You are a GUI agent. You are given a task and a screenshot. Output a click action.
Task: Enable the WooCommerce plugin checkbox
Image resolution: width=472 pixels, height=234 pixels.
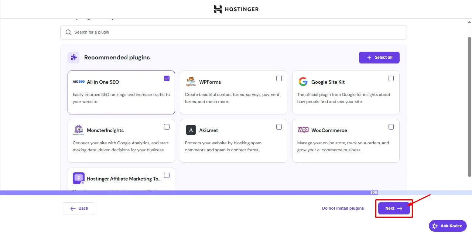click(x=391, y=127)
